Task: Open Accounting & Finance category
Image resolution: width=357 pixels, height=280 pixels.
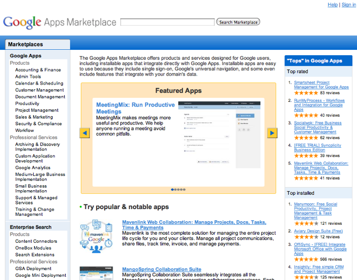Action: [x=38, y=70]
